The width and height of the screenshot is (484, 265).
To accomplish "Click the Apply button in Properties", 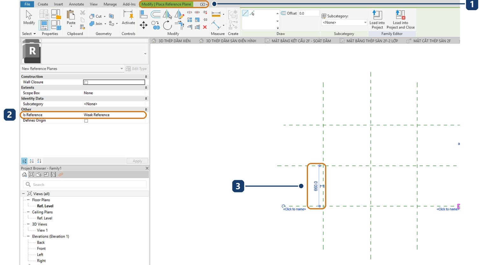I will [x=137, y=161].
